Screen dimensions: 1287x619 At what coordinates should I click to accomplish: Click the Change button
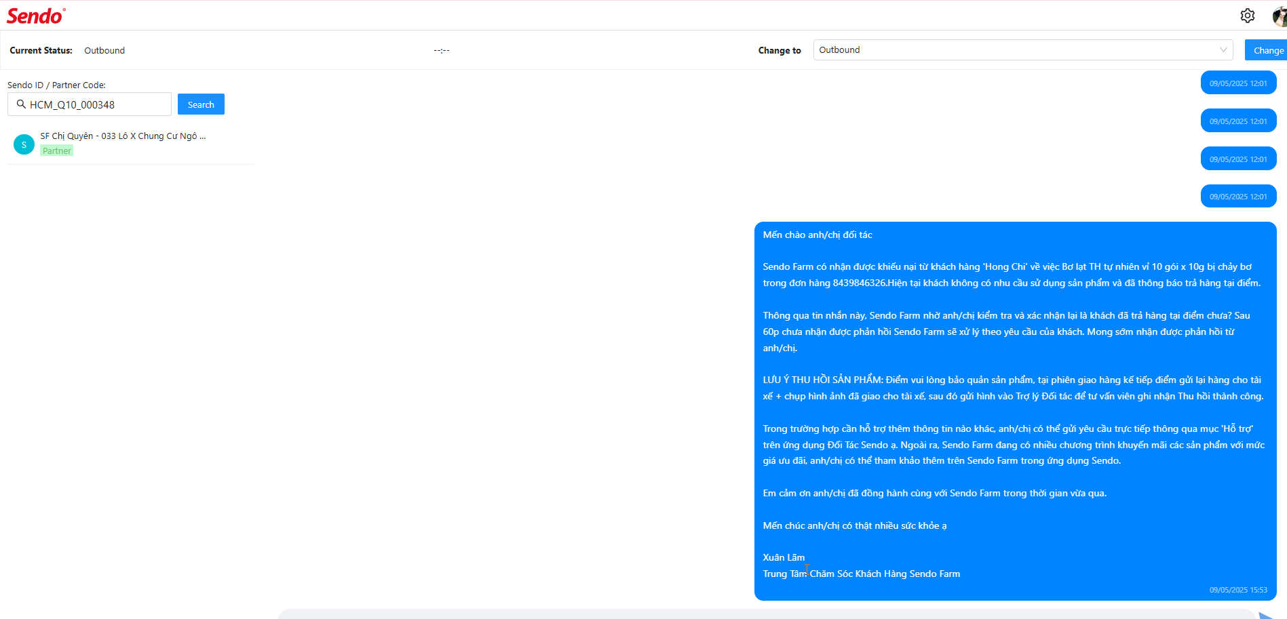pos(1267,50)
